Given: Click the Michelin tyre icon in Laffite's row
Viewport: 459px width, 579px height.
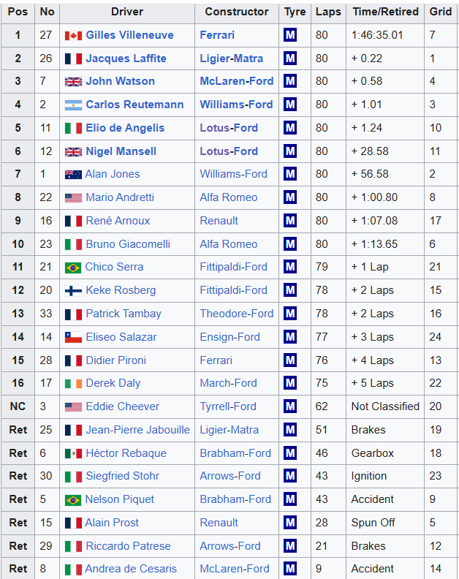Looking at the screenshot, I should [x=290, y=58].
